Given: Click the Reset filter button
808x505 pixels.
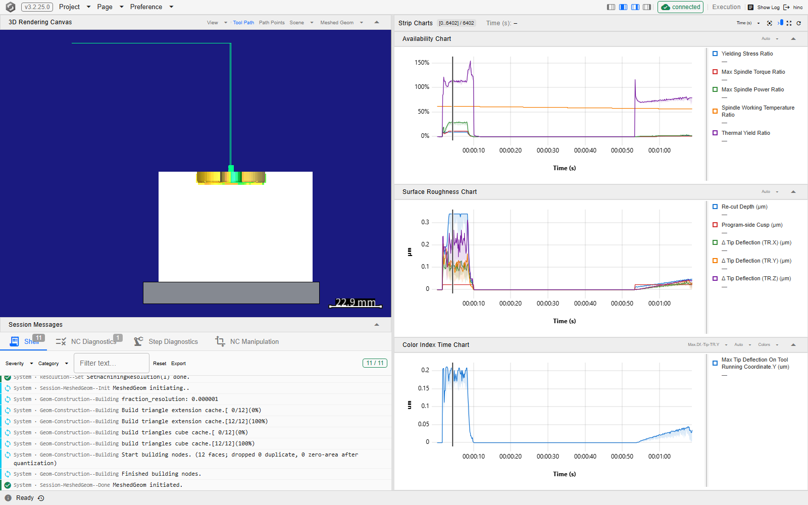Looking at the screenshot, I should (x=160, y=364).
